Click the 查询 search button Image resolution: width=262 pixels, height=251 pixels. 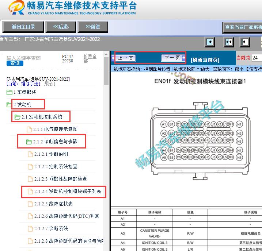15,63
